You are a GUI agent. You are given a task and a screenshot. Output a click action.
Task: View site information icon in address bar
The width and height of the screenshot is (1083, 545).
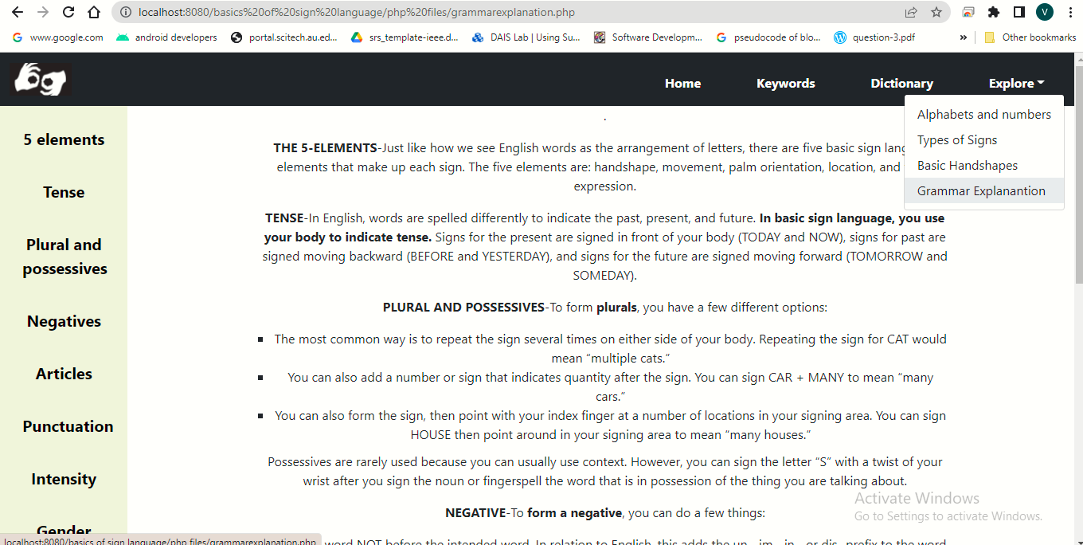[126, 12]
